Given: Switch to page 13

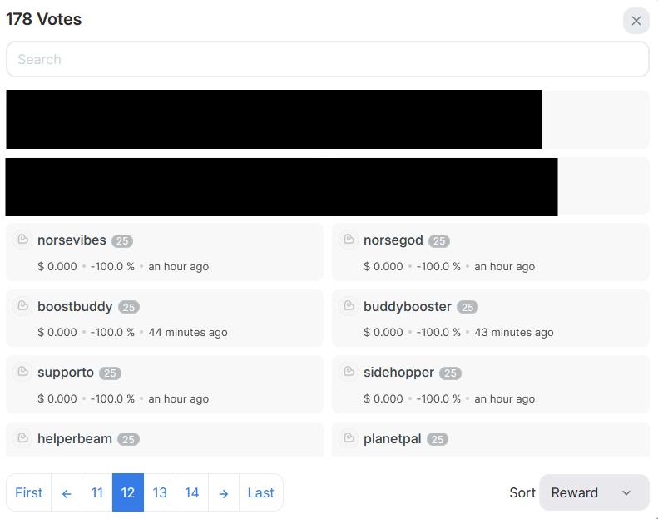Looking at the screenshot, I should [160, 492].
